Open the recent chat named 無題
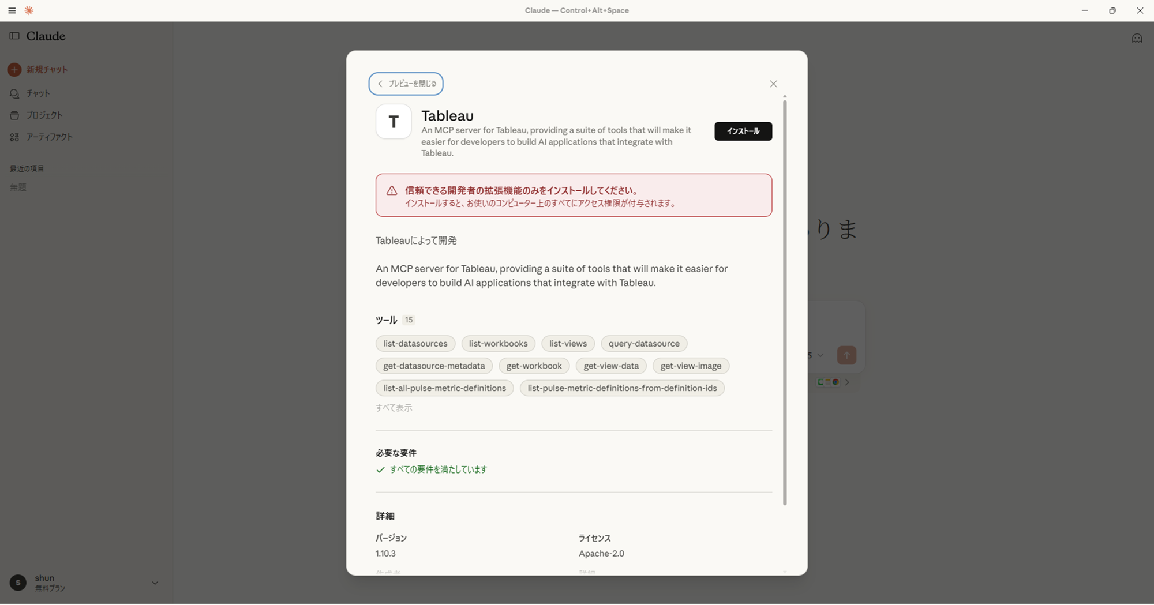This screenshot has height=605, width=1154. [x=18, y=187]
